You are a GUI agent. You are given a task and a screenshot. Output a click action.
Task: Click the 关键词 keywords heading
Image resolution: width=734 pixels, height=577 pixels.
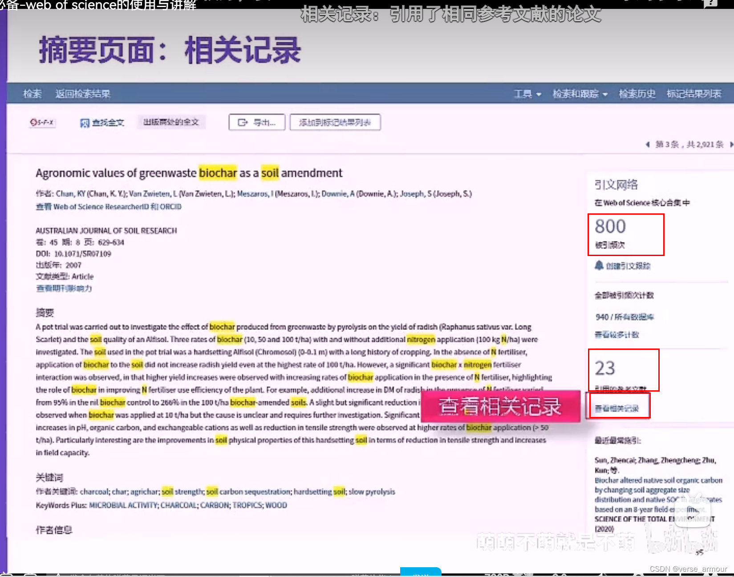49,478
